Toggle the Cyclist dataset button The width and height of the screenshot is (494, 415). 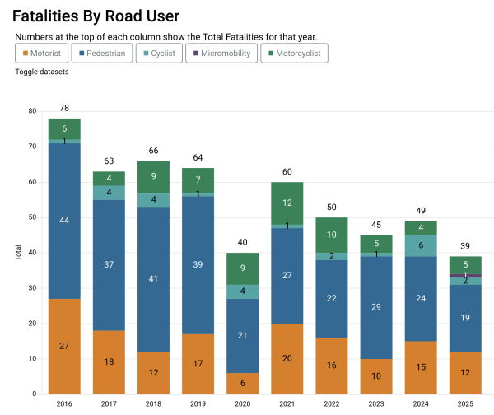pos(157,53)
